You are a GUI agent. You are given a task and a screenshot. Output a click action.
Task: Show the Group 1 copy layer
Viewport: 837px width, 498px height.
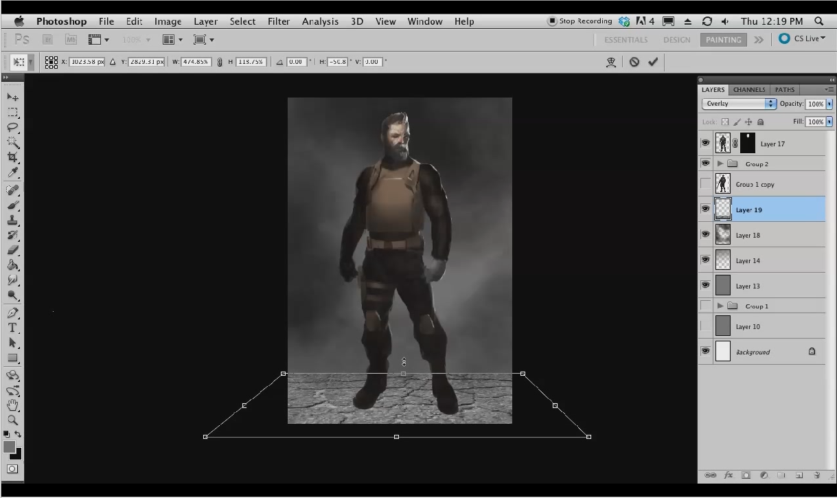(705, 184)
